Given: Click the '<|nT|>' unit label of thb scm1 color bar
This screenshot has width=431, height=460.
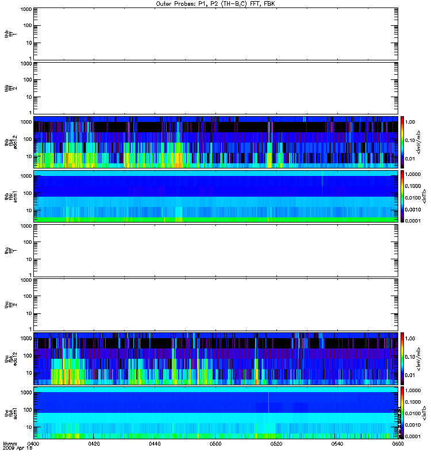Looking at the screenshot, I should (424, 196).
